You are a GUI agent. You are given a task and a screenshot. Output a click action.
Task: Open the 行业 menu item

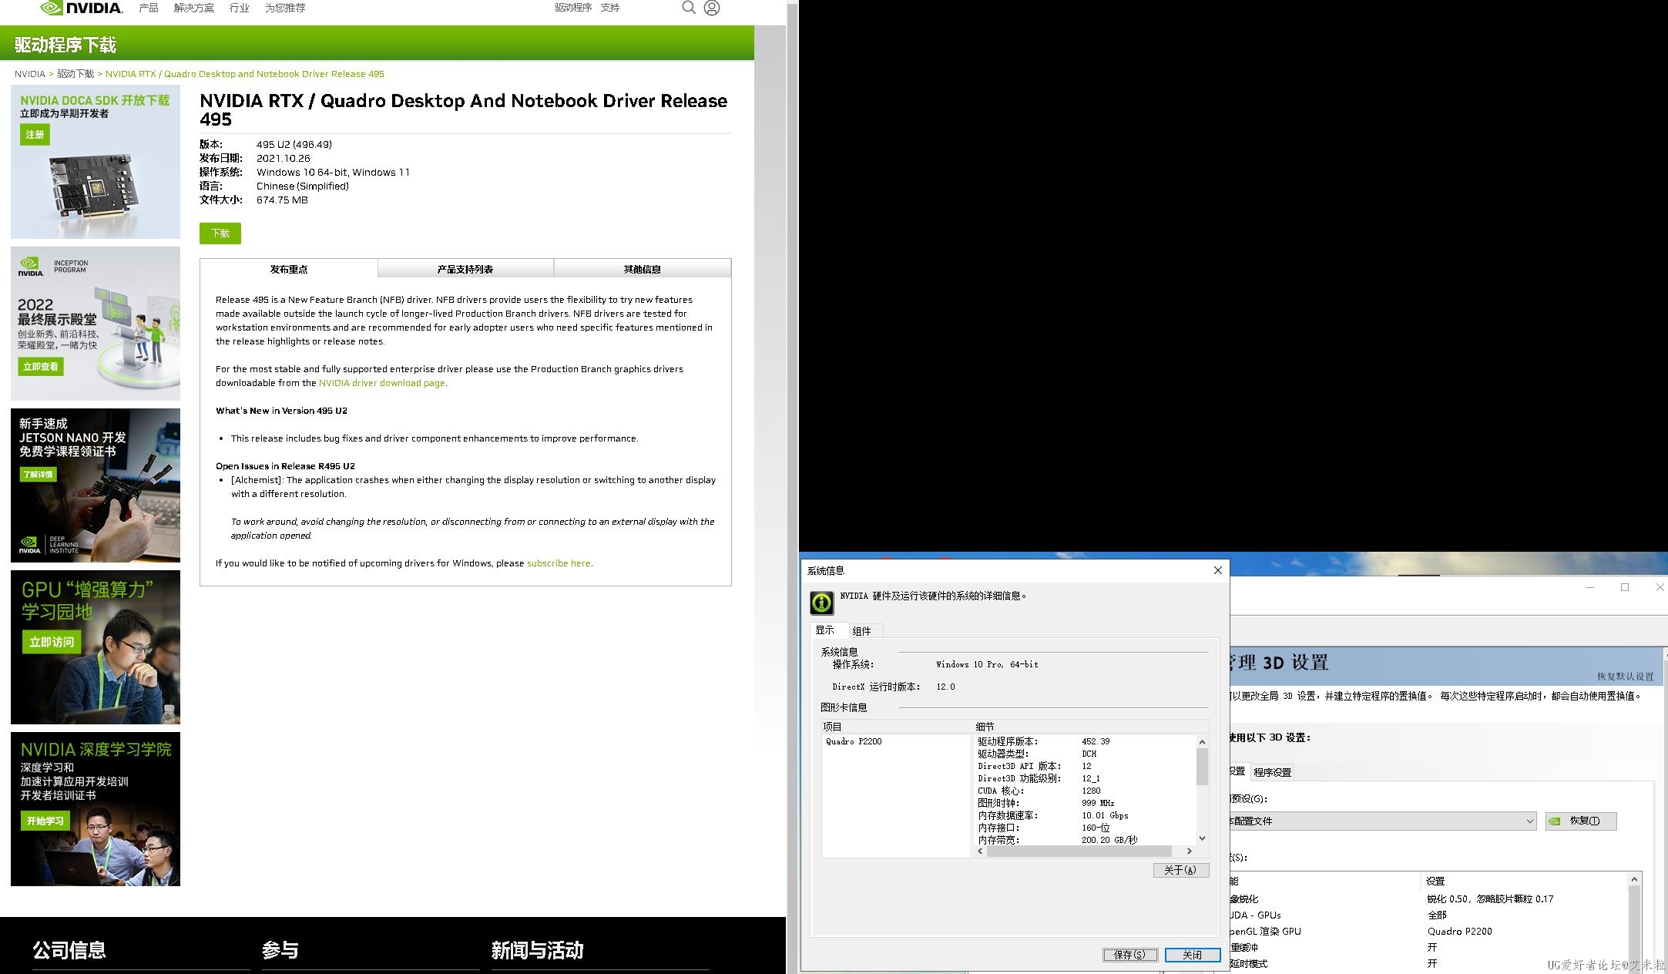coord(240,8)
